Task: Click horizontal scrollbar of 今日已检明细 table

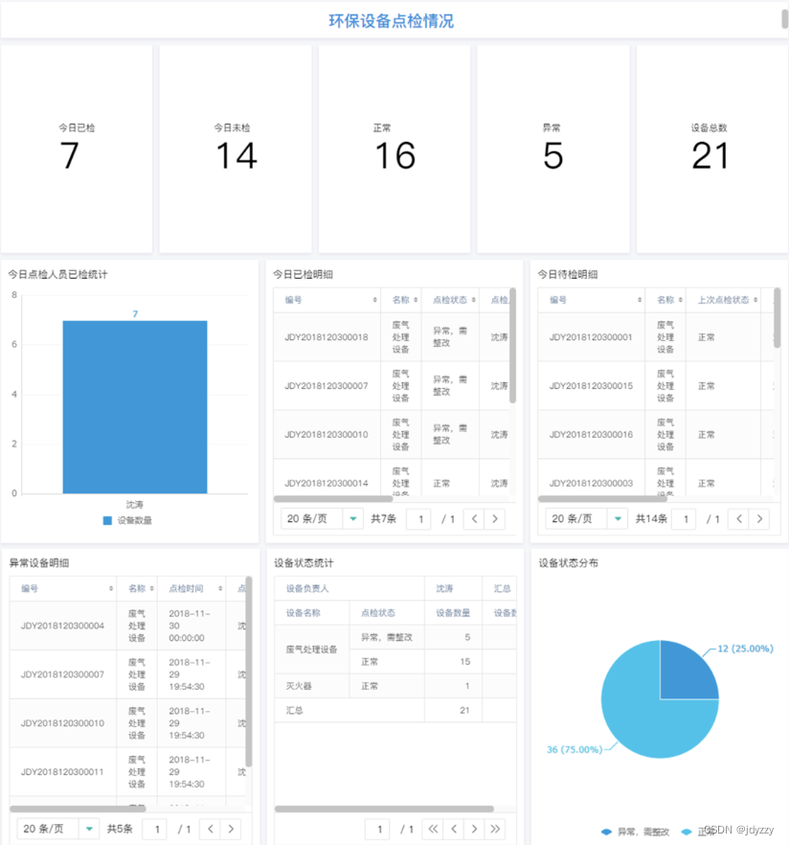Action: click(333, 498)
